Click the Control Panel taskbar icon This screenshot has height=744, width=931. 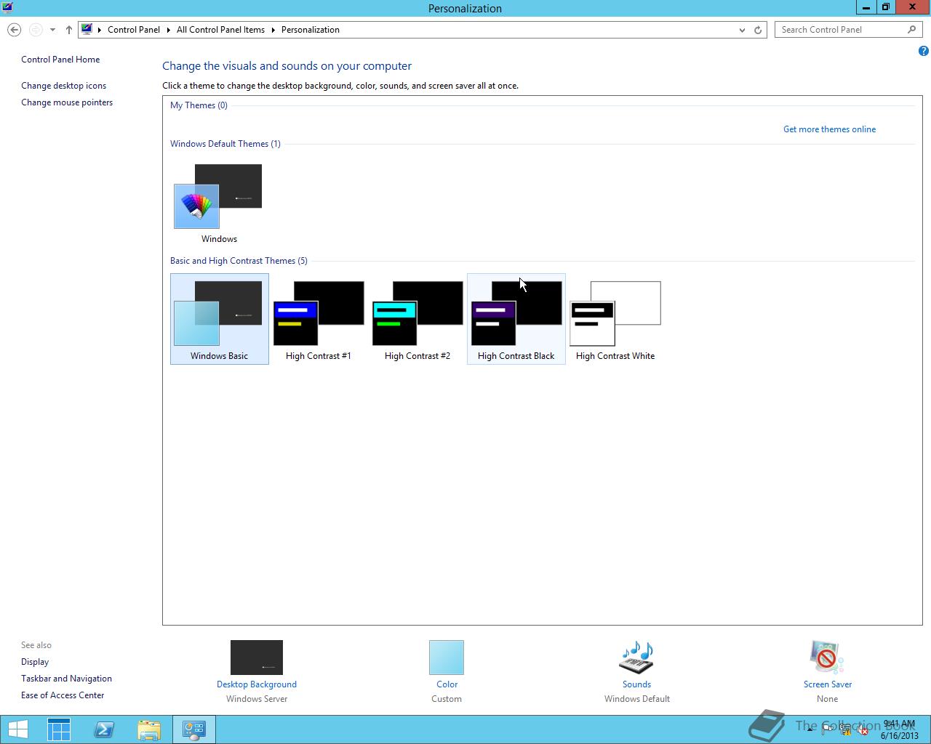[x=194, y=729]
